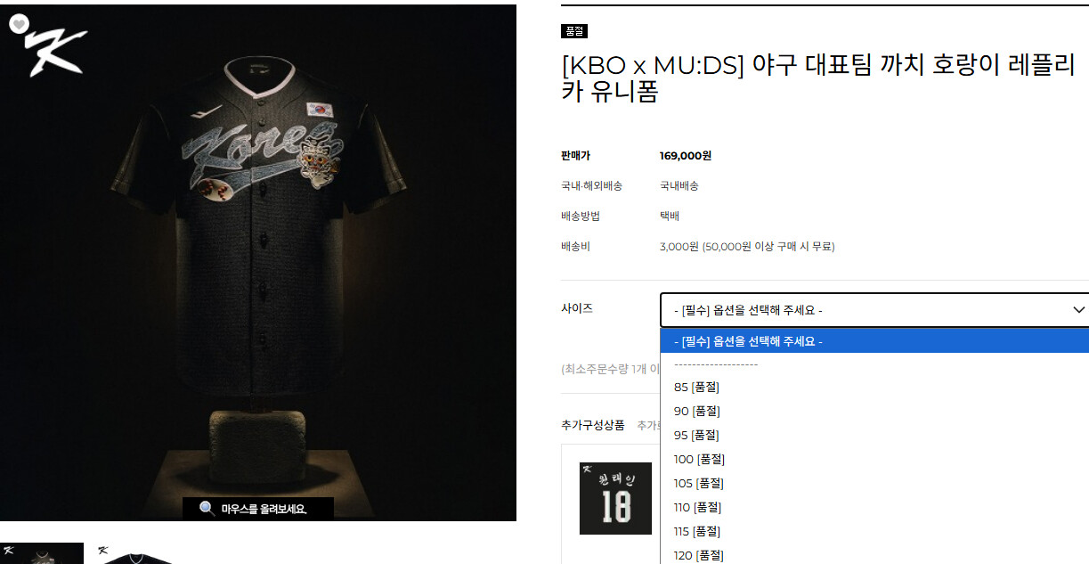Expand the 사이즈 dropdown chevron arrow
Viewport: 1089px width, 564px height.
[1078, 310]
